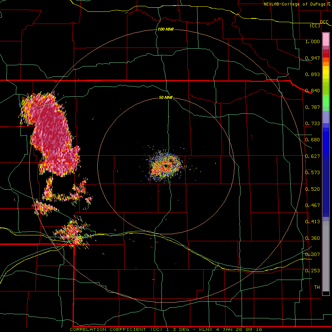Select the 1.000 scale value
The height and width of the screenshot is (332, 332).
click(312, 42)
